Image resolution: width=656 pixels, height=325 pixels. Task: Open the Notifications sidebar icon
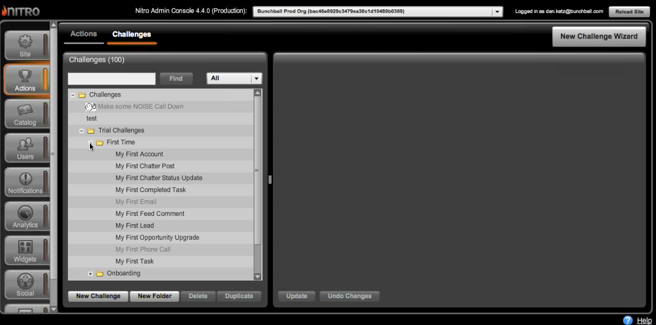pos(25,179)
